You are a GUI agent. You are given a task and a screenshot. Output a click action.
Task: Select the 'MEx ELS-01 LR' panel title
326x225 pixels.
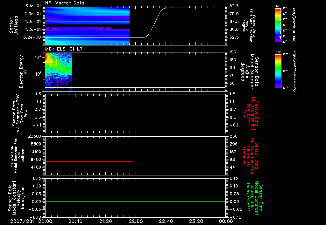[64, 49]
